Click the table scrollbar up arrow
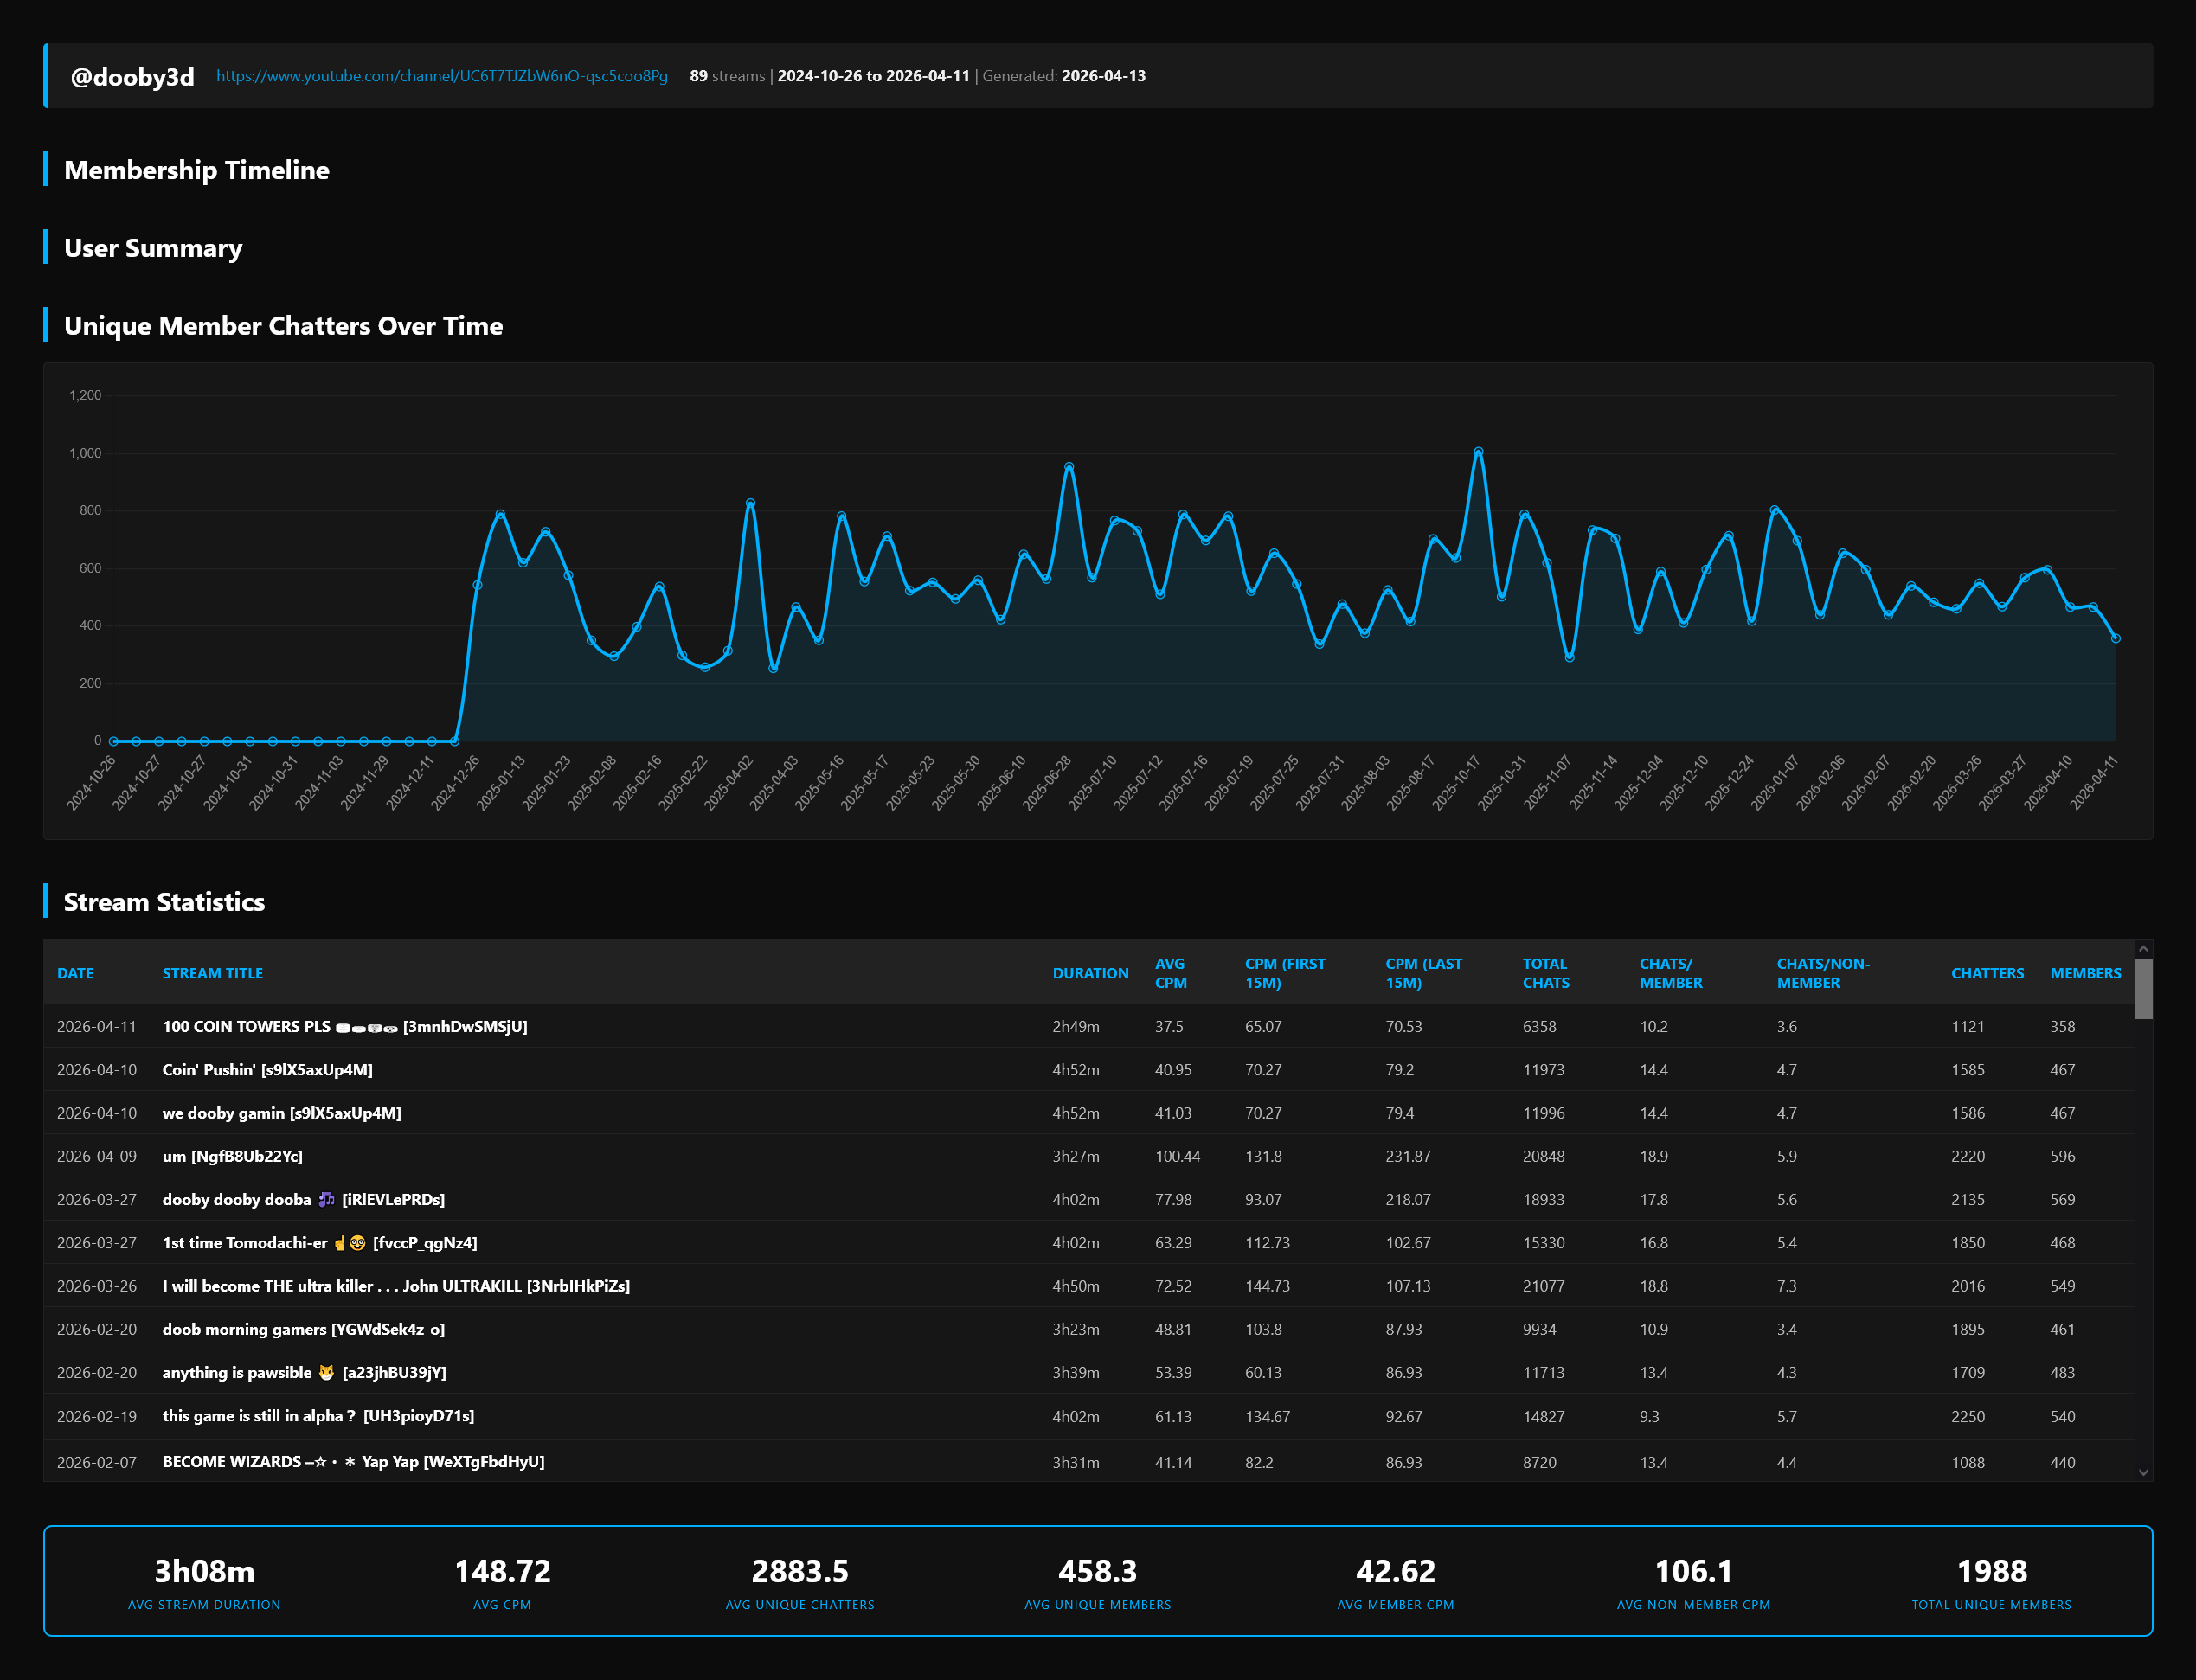This screenshot has width=2196, height=1680. coord(2143,949)
